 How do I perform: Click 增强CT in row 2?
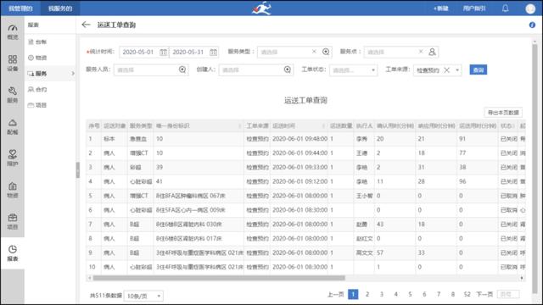[x=139, y=152]
